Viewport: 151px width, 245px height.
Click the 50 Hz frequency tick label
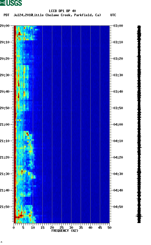coord(109,228)
